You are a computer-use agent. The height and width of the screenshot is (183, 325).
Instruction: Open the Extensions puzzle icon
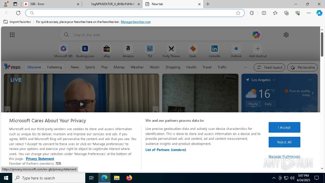pyautogui.click(x=252, y=13)
